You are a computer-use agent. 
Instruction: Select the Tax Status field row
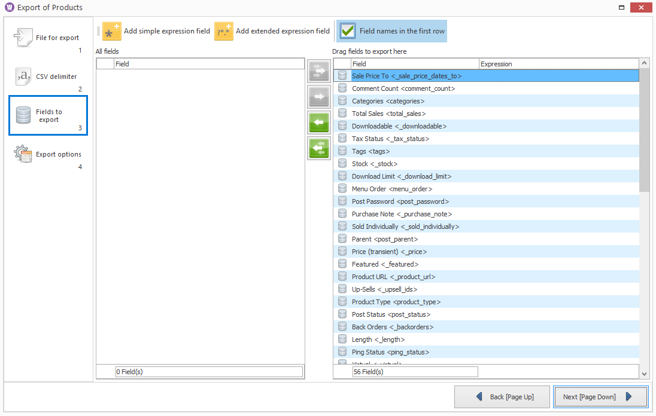pos(487,139)
